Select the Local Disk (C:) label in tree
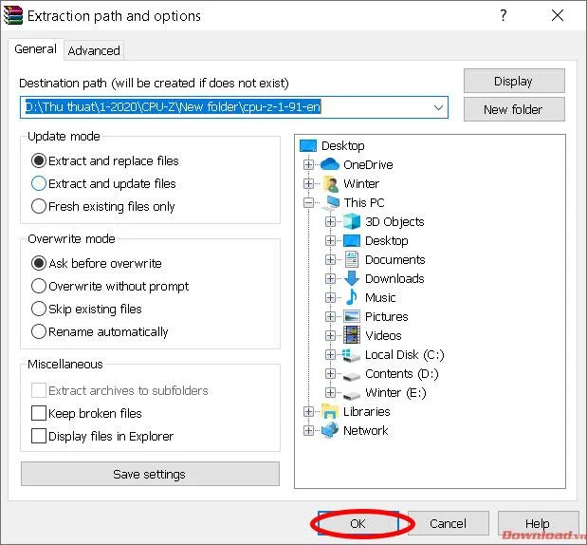The height and width of the screenshot is (545, 587). [x=404, y=354]
